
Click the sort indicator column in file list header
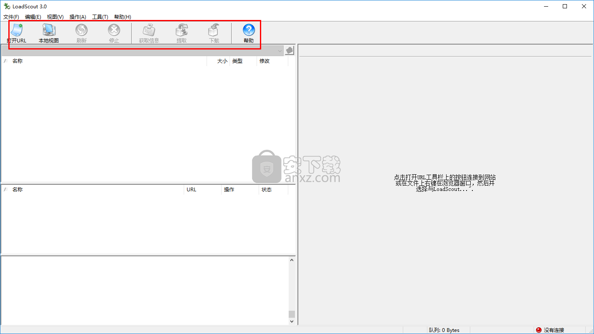click(5, 61)
